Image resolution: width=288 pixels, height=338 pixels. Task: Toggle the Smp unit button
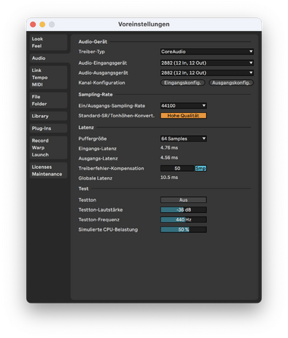point(200,168)
